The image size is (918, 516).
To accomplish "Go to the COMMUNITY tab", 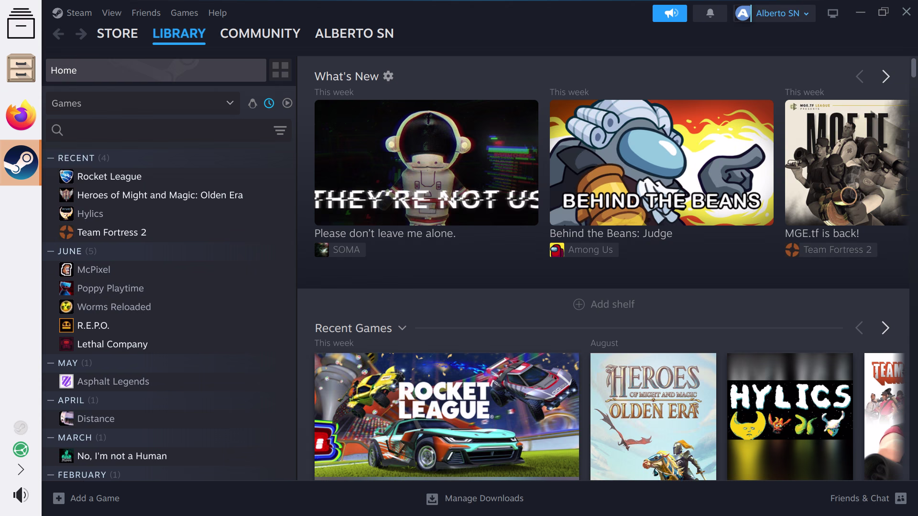I will pos(260,33).
